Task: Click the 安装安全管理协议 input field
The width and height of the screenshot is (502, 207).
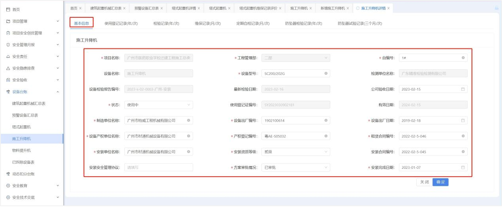Action: coord(158,168)
